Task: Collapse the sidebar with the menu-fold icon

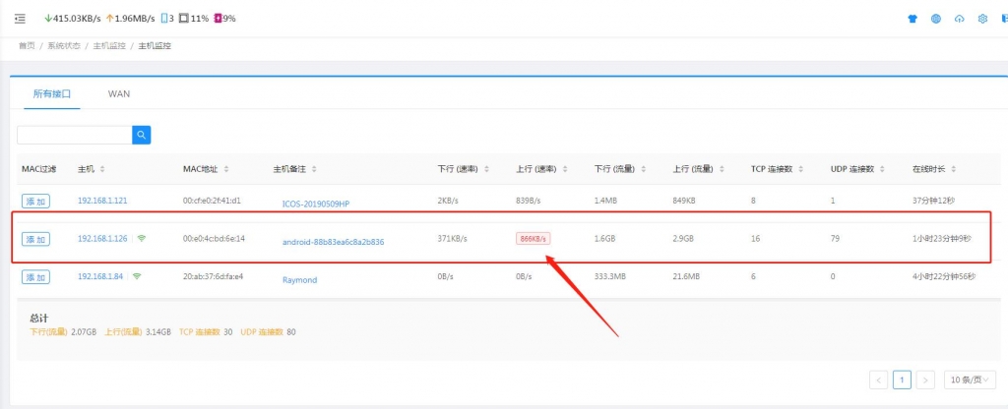Action: [x=20, y=19]
